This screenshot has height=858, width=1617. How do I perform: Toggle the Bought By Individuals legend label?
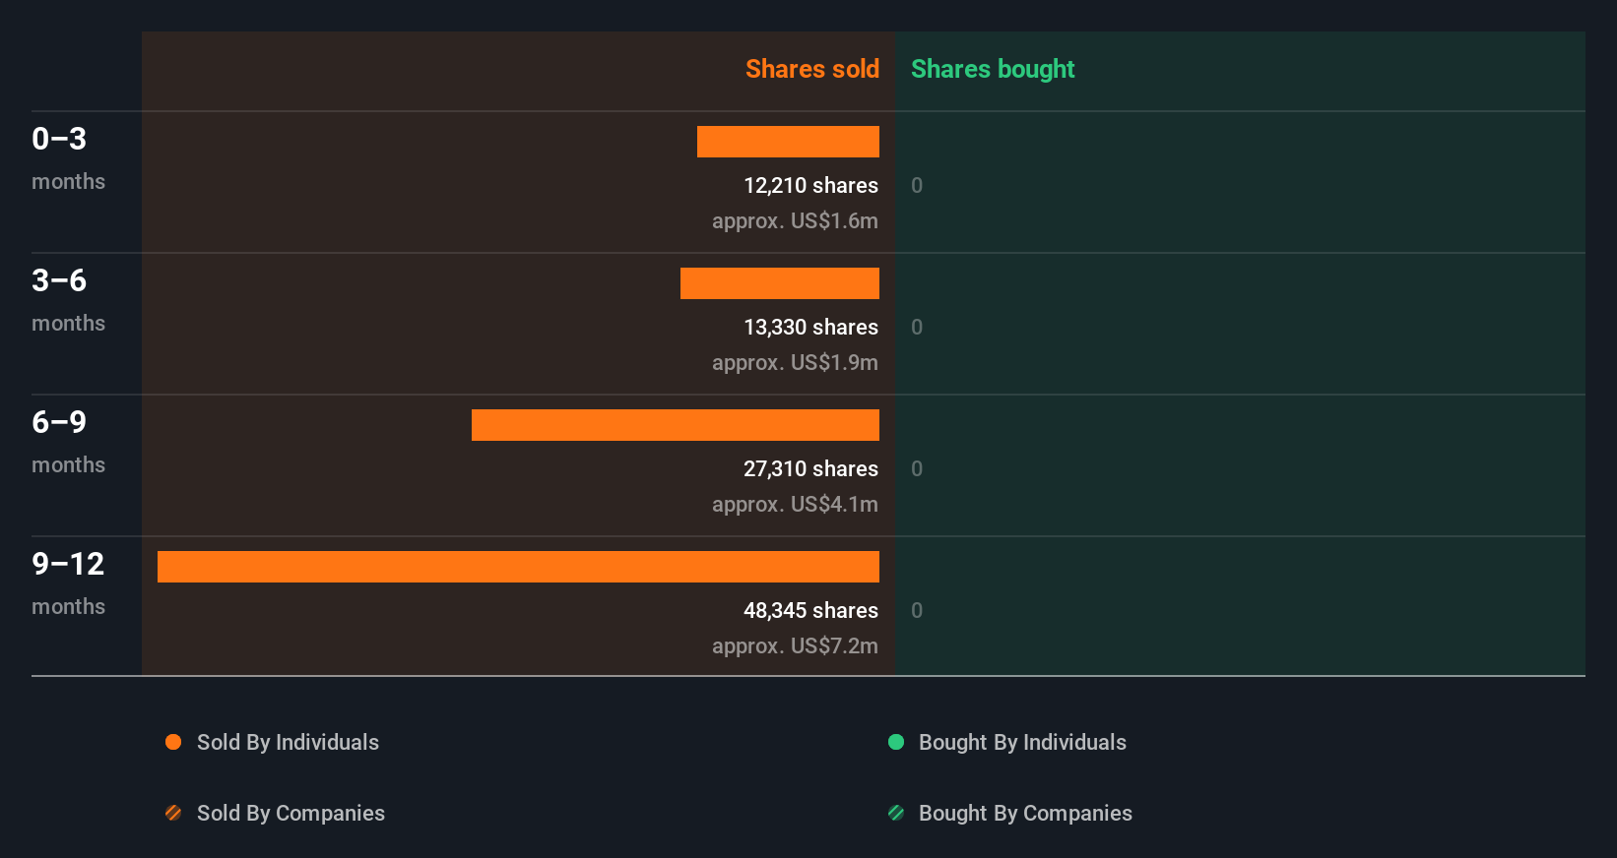pos(1022,742)
